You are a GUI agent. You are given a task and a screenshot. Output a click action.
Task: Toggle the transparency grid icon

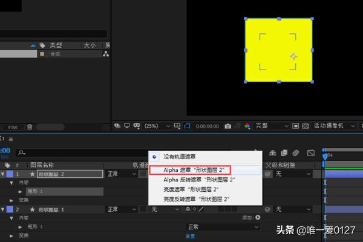click(x=306, y=126)
